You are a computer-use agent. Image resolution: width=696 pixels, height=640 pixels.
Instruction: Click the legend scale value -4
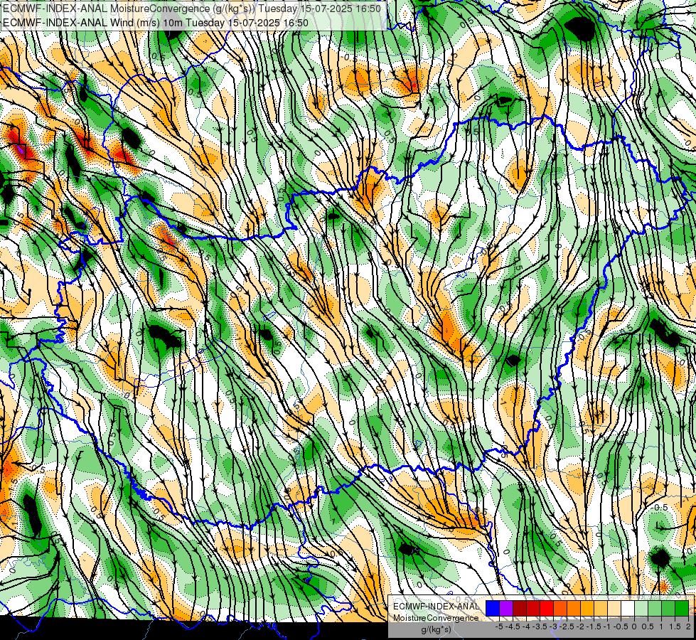(526, 626)
